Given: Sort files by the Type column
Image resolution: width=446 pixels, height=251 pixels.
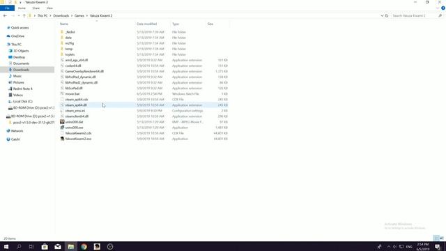Looking at the screenshot, I should coord(176,24).
